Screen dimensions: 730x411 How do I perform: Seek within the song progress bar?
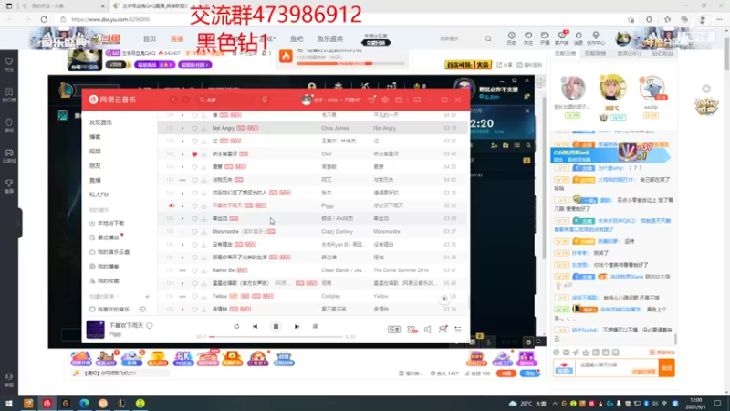277,336
